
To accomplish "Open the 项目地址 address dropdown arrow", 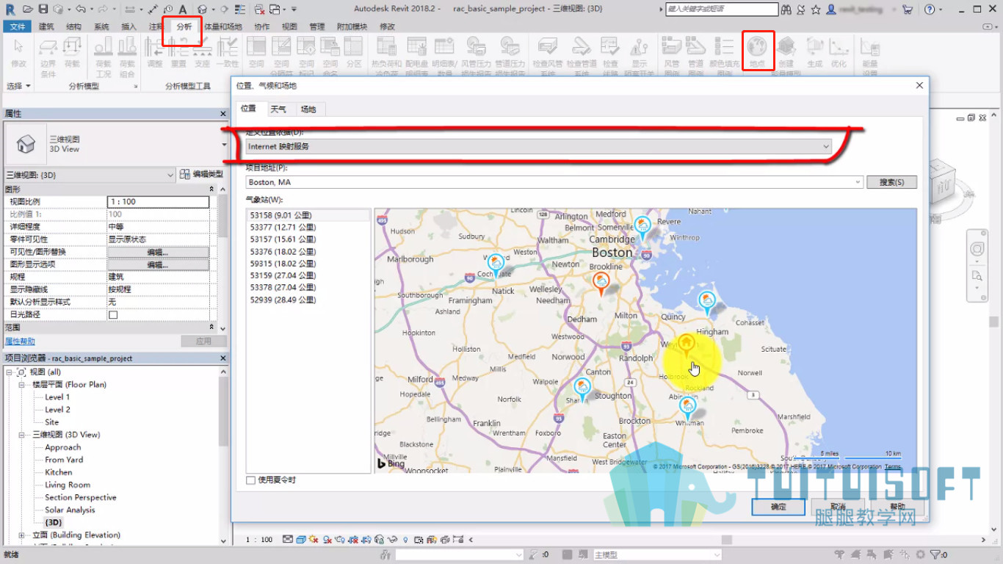I will click(x=858, y=182).
